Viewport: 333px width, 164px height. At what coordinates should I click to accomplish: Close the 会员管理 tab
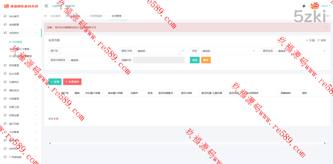[125, 16]
